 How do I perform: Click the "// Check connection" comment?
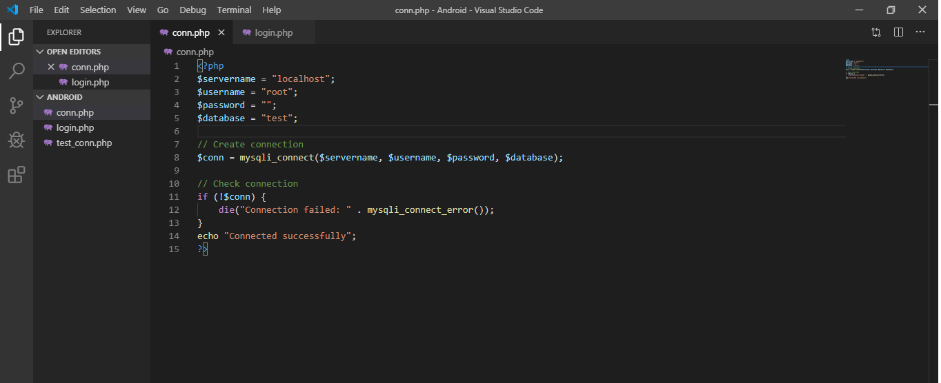click(x=248, y=183)
